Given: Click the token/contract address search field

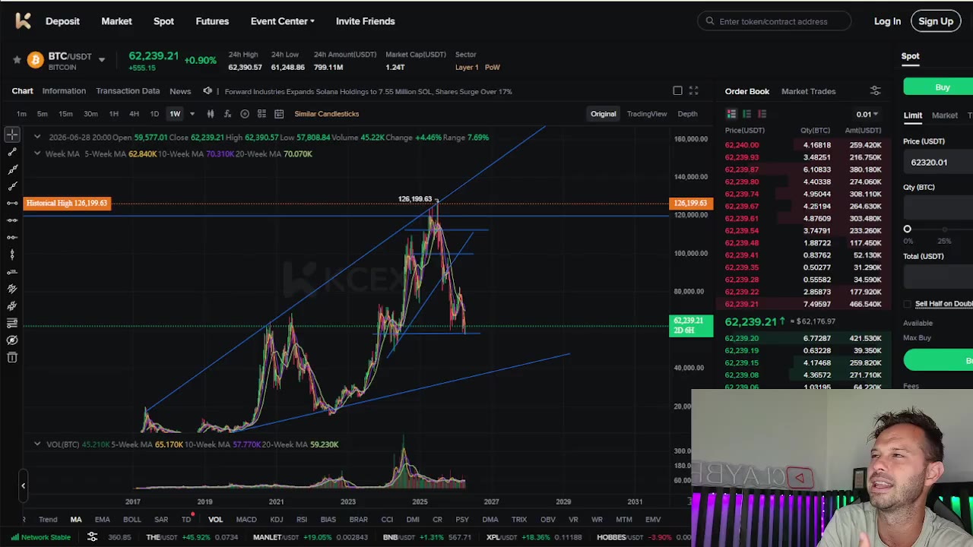Looking at the screenshot, I should tap(774, 21).
